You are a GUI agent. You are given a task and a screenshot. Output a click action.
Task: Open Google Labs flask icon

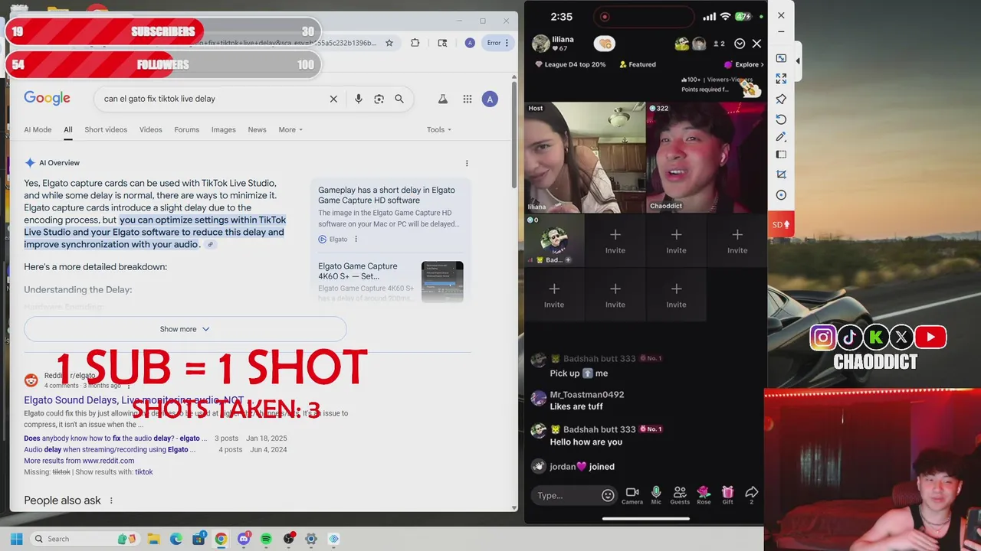(442, 99)
